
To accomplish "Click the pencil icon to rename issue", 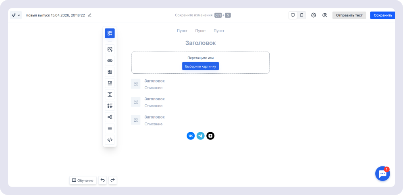I will pos(89,15).
